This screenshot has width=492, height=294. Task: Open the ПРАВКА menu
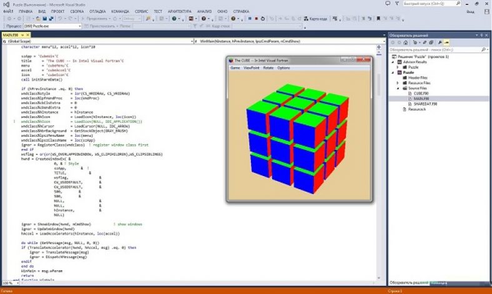(x=26, y=11)
